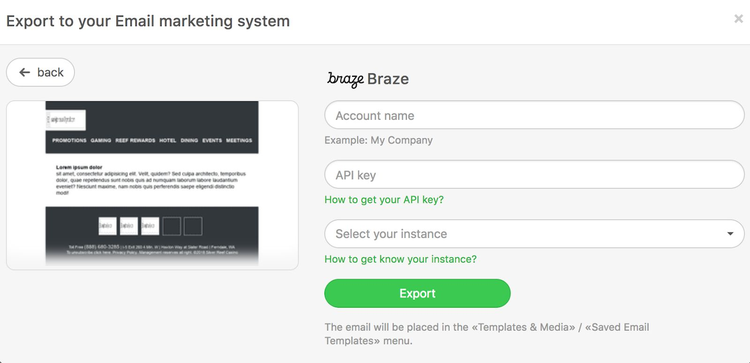
Task: Select PROMOTIONS in the email preview menu
Action: coord(69,141)
